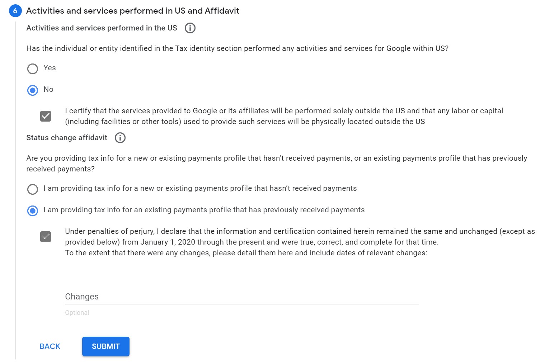This screenshot has width=545, height=364.
Task: Show info tooltip for Status change affidavit
Action: tap(120, 138)
